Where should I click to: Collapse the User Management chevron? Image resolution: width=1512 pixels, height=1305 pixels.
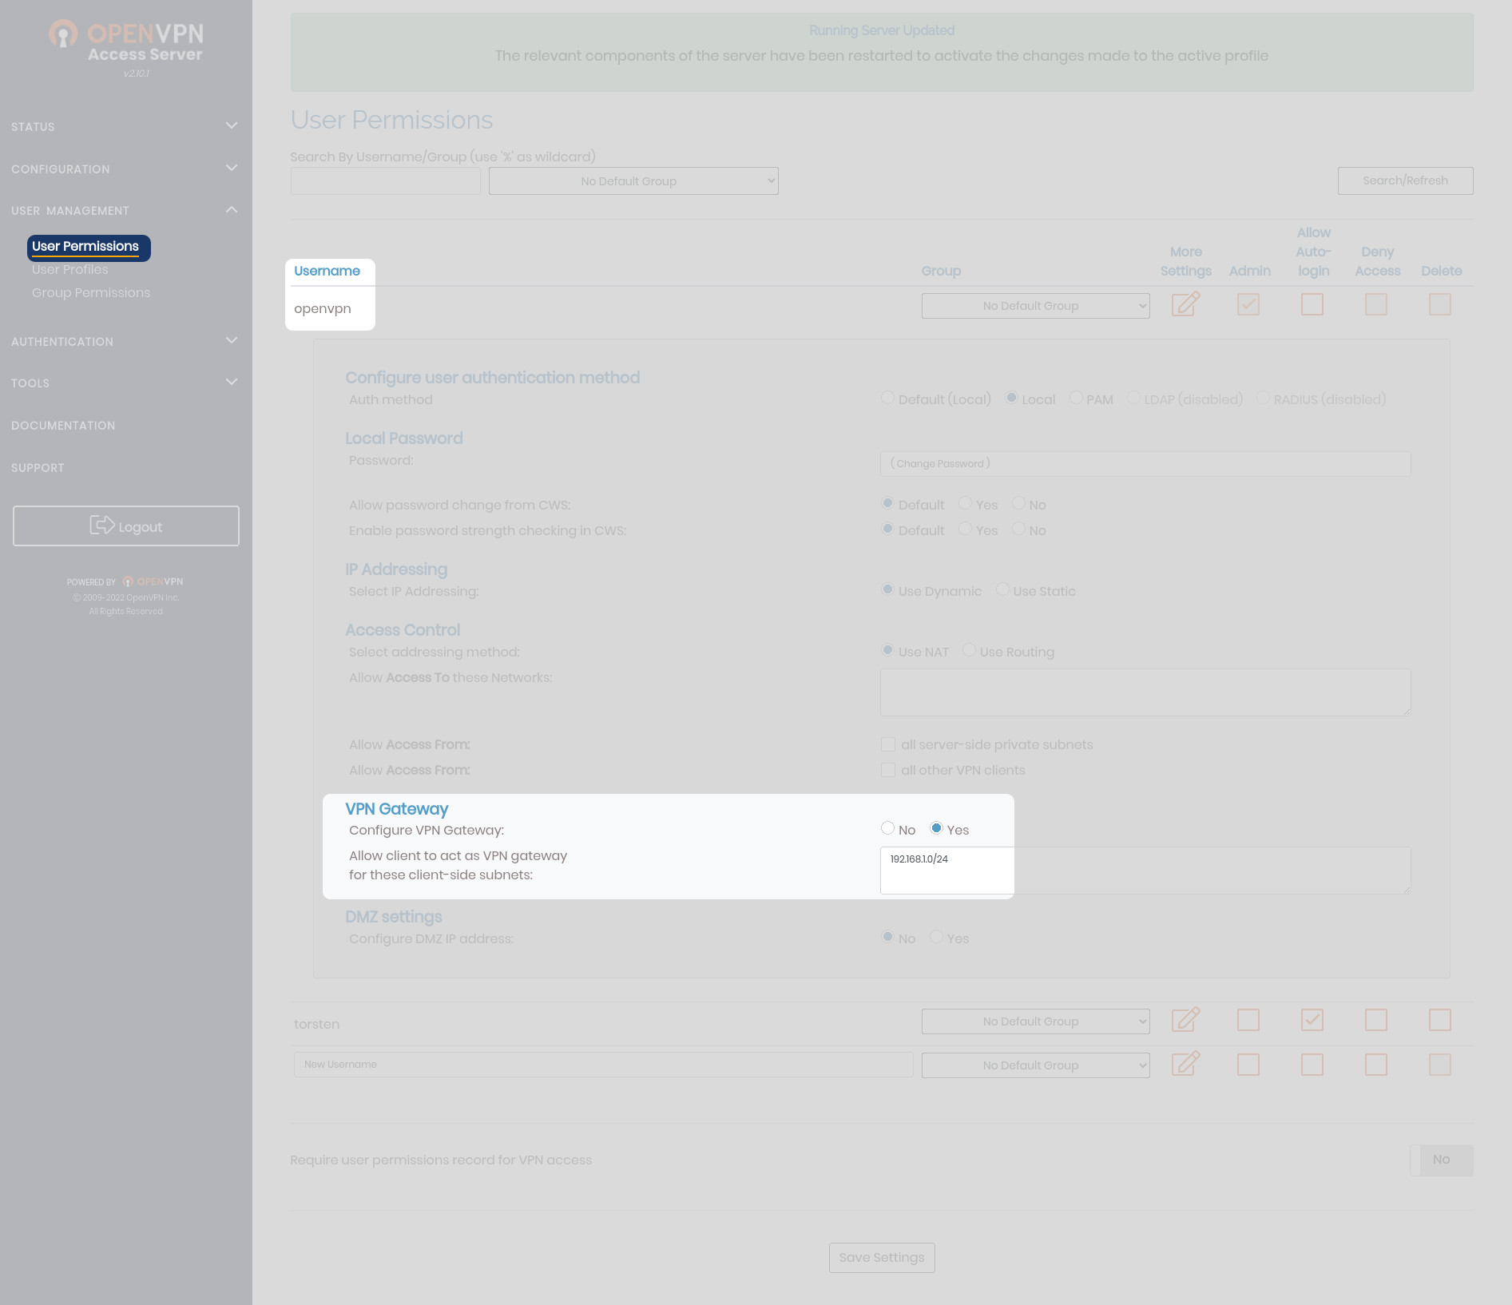[x=231, y=210]
